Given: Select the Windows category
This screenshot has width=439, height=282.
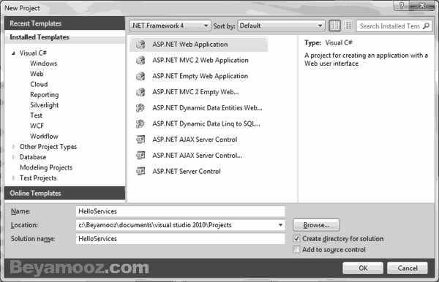Looking at the screenshot, I should [43, 64].
